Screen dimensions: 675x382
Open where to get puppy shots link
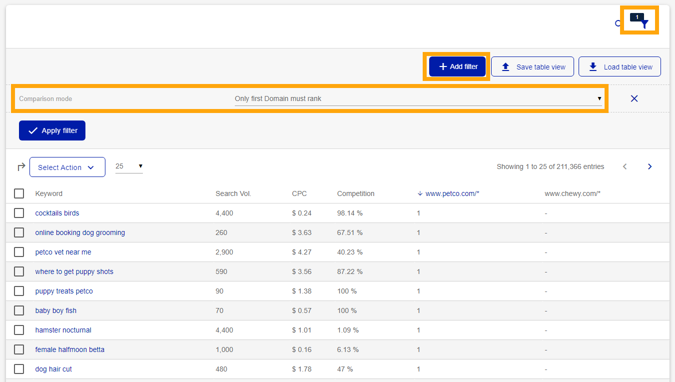coord(74,271)
